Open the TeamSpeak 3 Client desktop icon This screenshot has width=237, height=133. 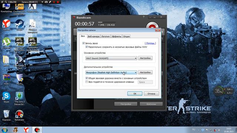19,62
